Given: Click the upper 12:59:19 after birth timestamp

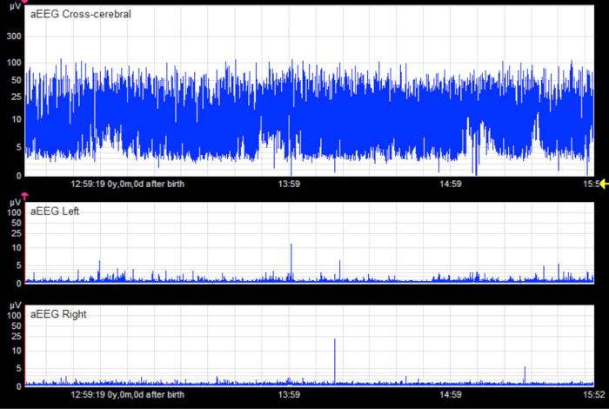Looking at the screenshot, I should [126, 184].
